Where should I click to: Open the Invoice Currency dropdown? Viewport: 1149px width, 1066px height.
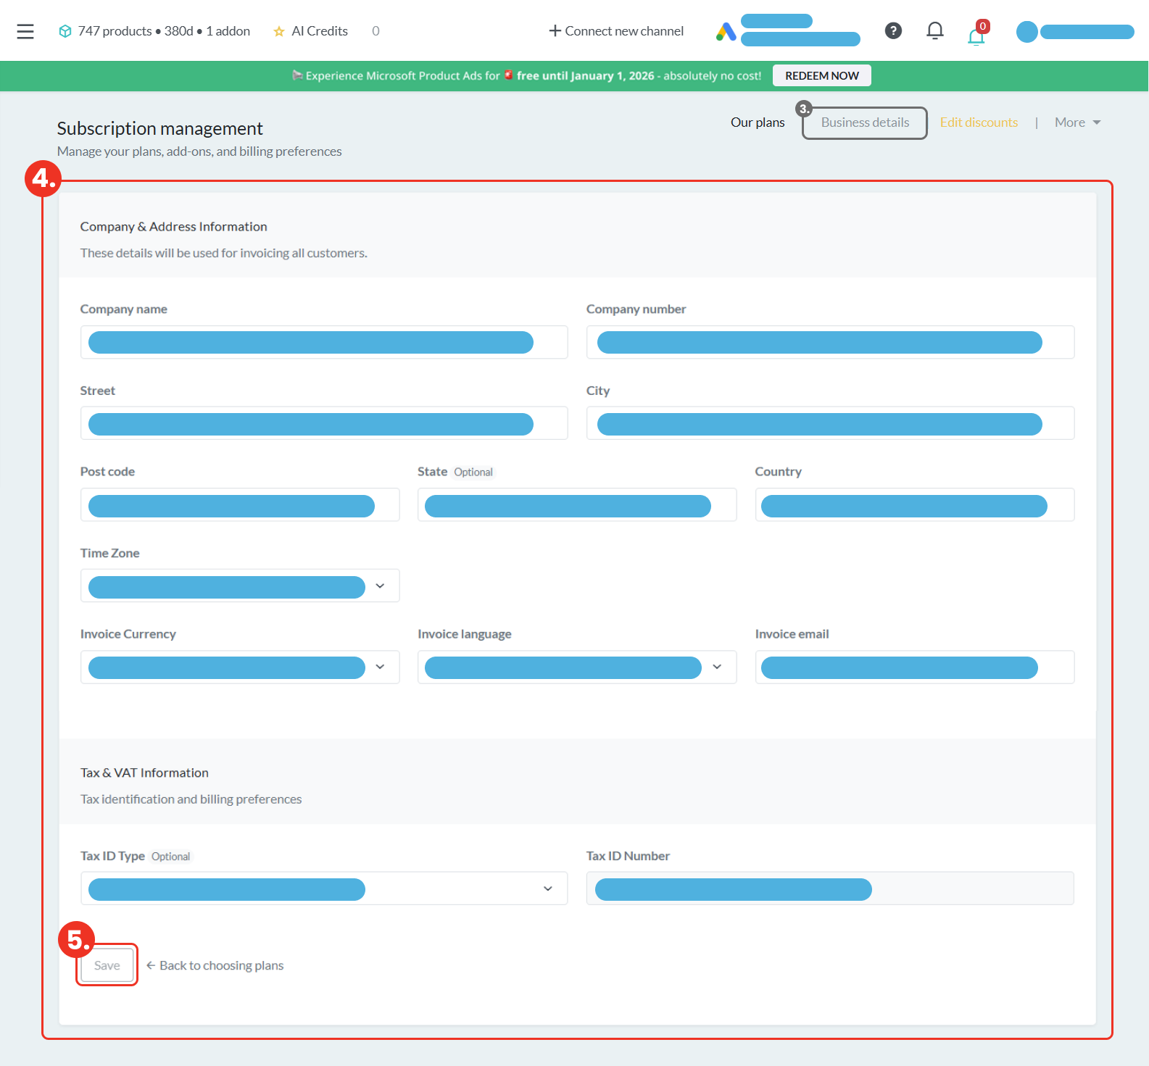coord(380,667)
